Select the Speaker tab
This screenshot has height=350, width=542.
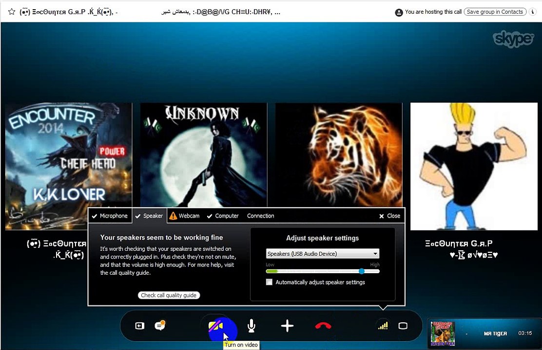coord(149,216)
